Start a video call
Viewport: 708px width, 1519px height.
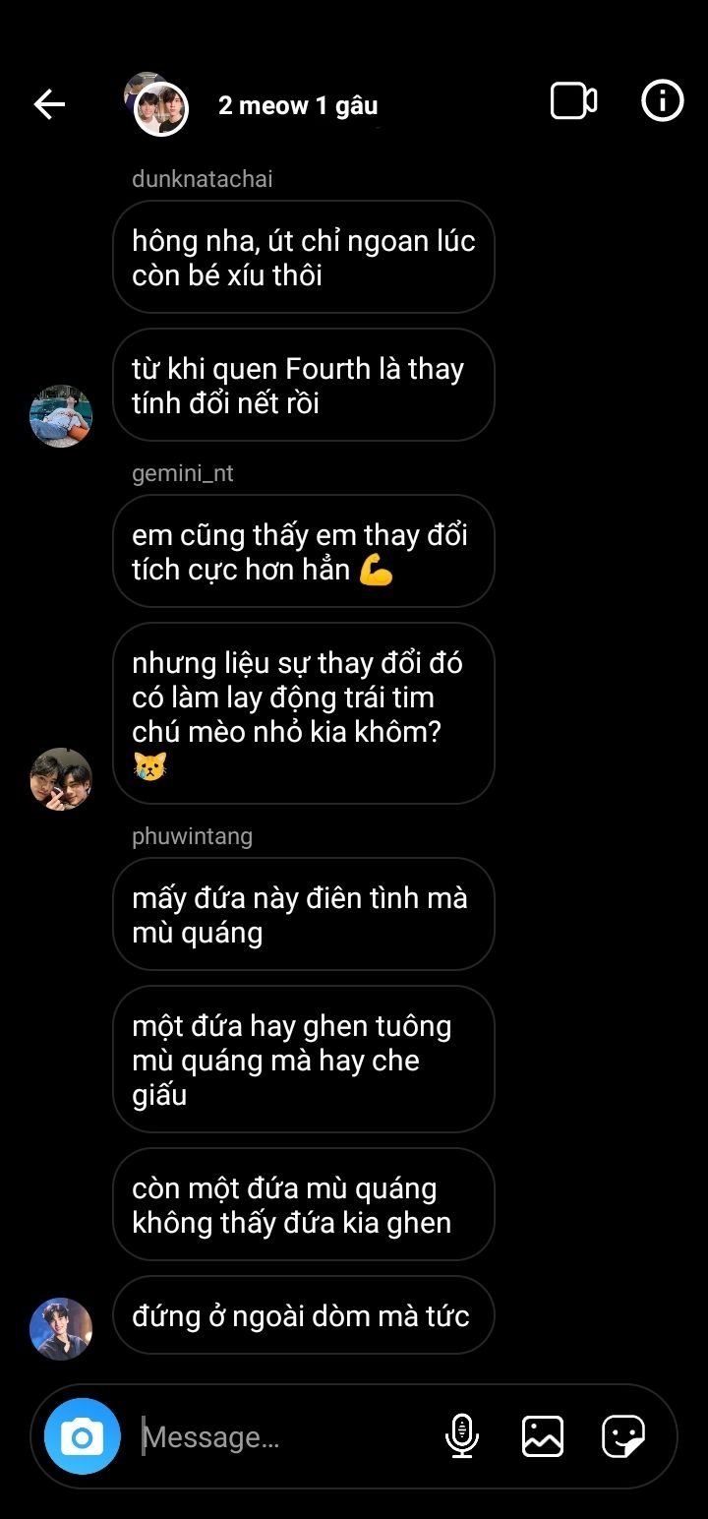(573, 101)
